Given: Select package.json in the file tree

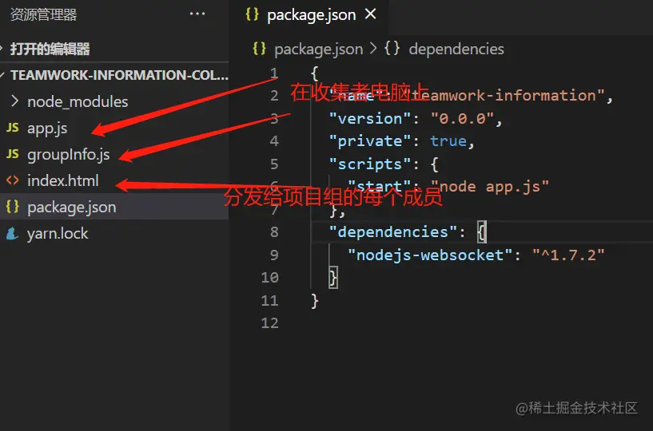Looking at the screenshot, I should point(114,207).
